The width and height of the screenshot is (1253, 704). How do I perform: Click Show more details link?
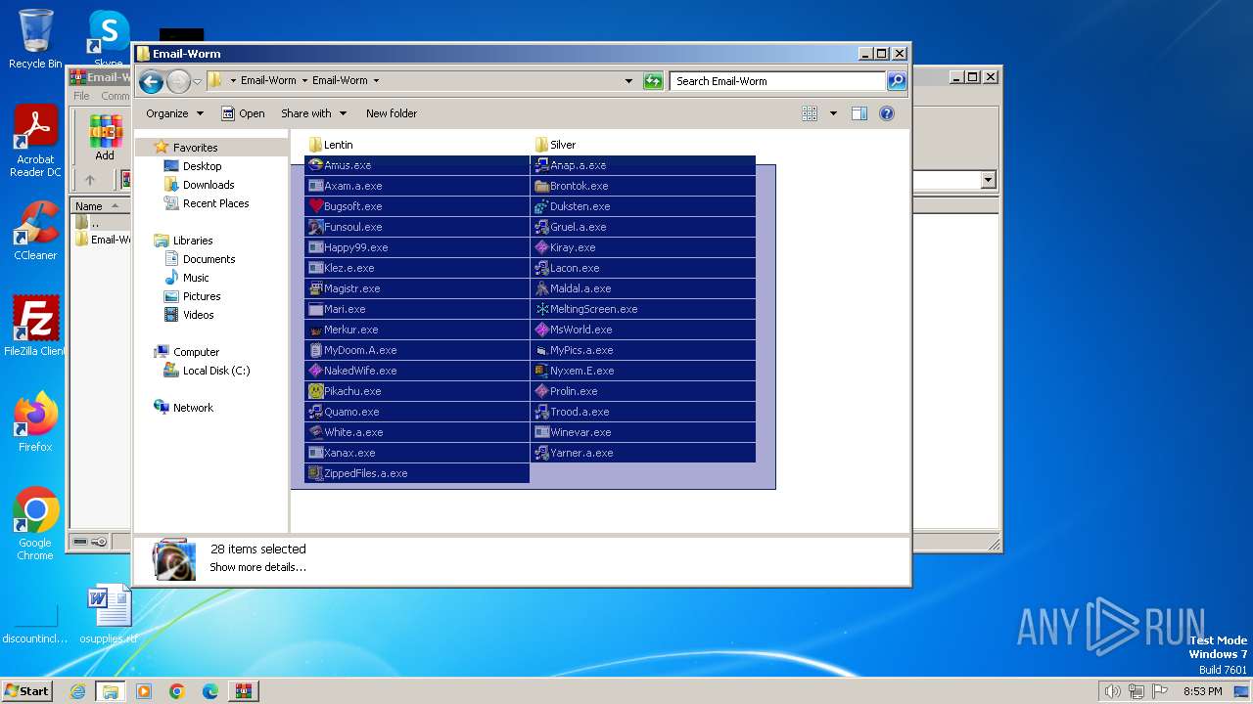(x=257, y=567)
